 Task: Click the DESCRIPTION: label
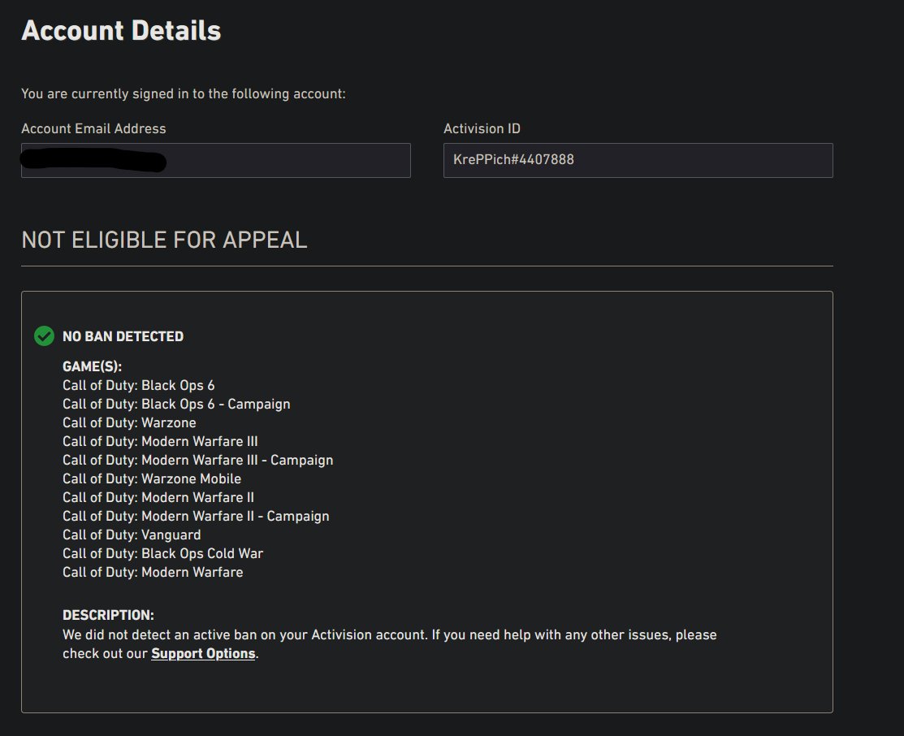(108, 615)
